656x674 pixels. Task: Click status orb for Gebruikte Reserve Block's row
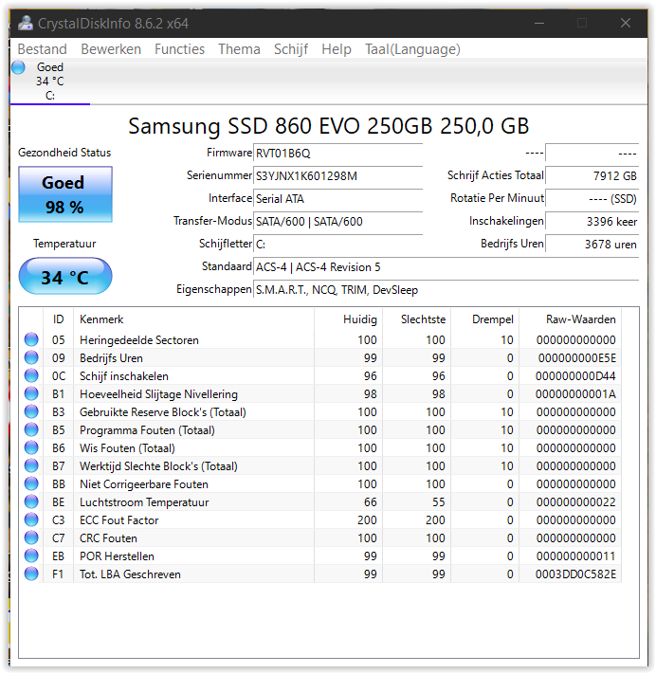click(x=31, y=411)
